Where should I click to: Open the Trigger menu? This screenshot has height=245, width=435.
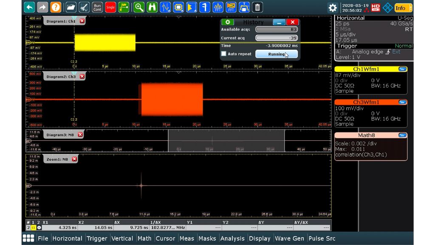coord(97,239)
